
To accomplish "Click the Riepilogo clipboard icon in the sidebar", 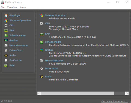I will (6, 16).
